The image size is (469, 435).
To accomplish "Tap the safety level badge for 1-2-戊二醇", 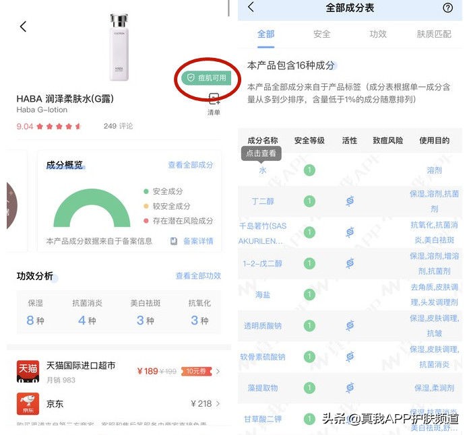I will coord(309,263).
